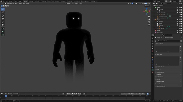Expand the Geometry Data panel
This screenshot has width=183, height=102.
click(160, 81)
